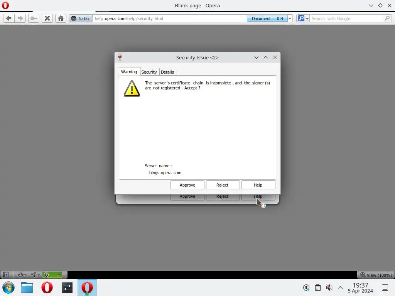Go forward with the Forward arrow
The image size is (395, 296).
(x=20, y=18)
